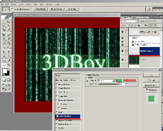
Task: Select the Eyedropper tool
Action: coord(9,61)
